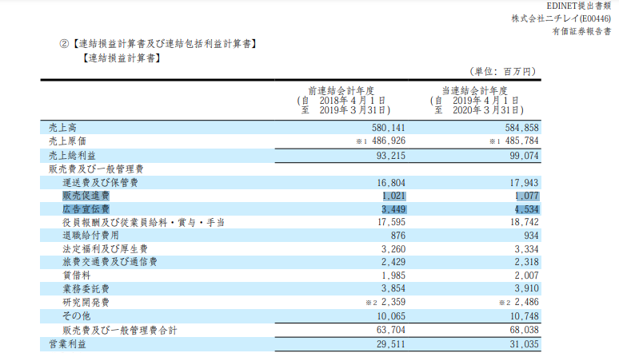Image resolution: width=619 pixels, height=353 pixels.
Task: Click the 売上総利益 row label
Action: 72,156
